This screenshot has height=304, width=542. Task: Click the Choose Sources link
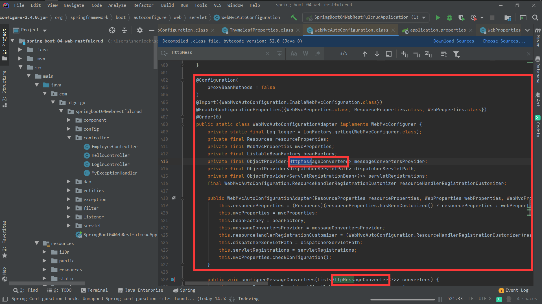coord(504,41)
